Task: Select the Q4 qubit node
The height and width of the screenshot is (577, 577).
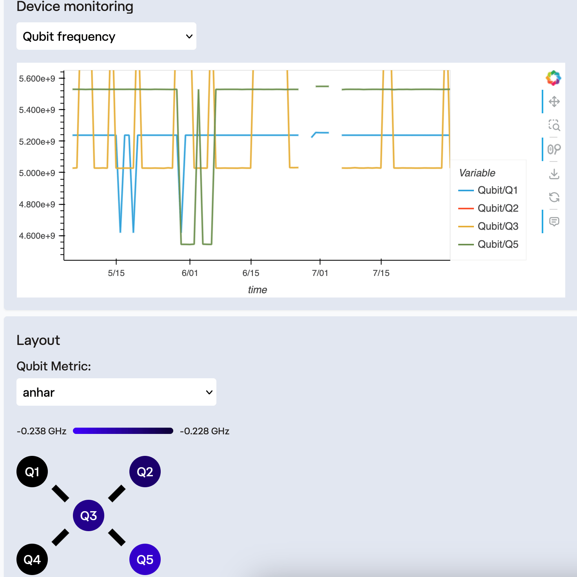Action: 32,559
